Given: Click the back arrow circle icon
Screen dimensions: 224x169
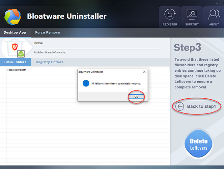Looking at the screenshot, I should [180, 106].
